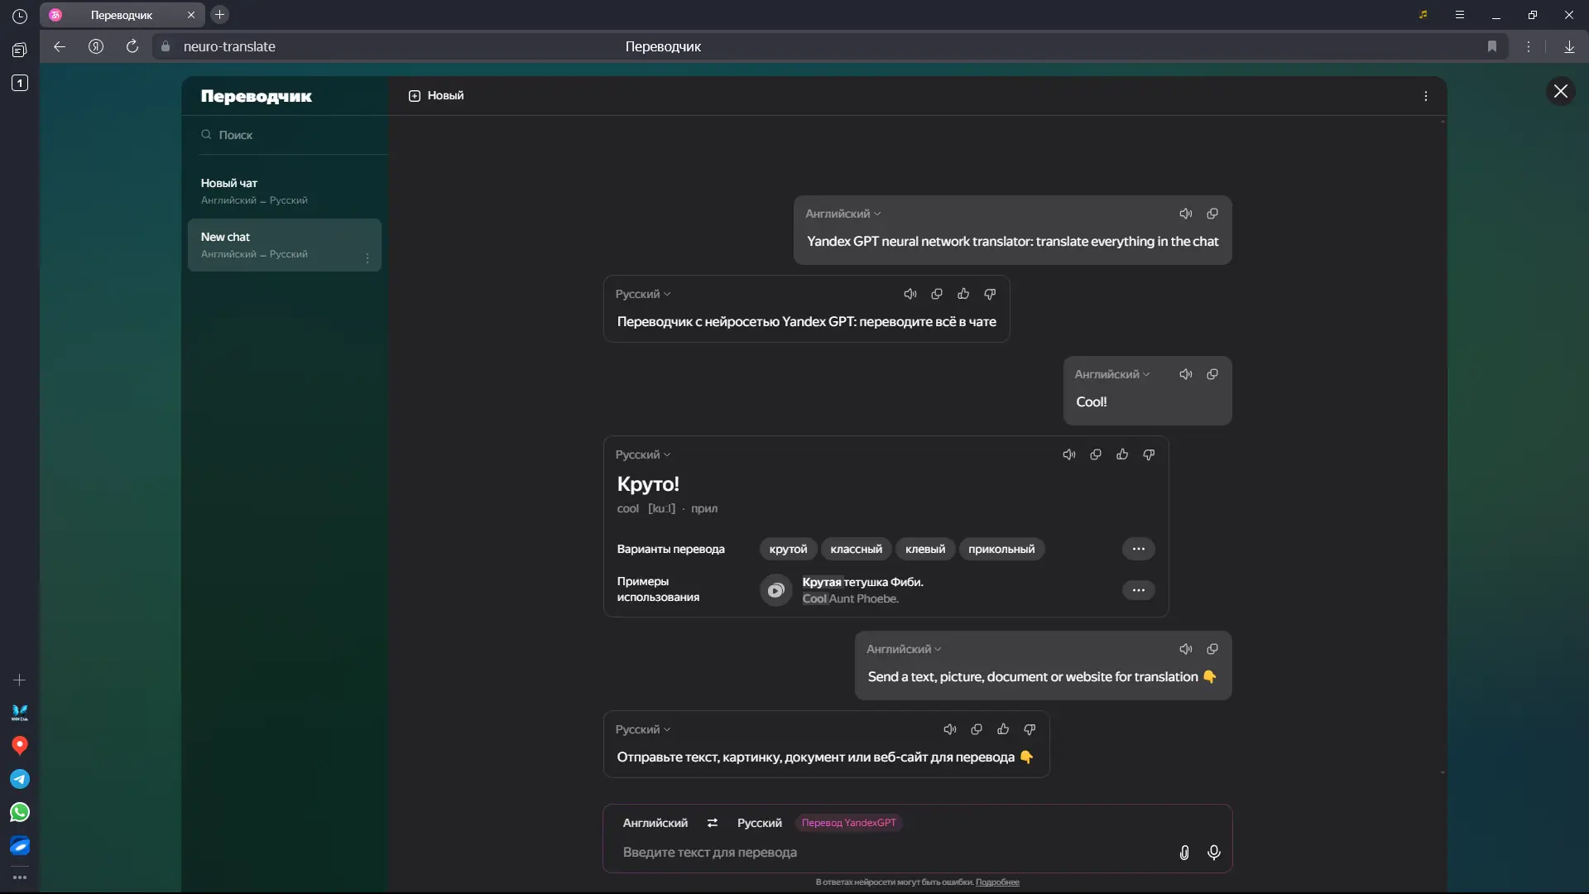Start a new chat with Новый button
The width and height of the screenshot is (1589, 894).
pos(436,95)
